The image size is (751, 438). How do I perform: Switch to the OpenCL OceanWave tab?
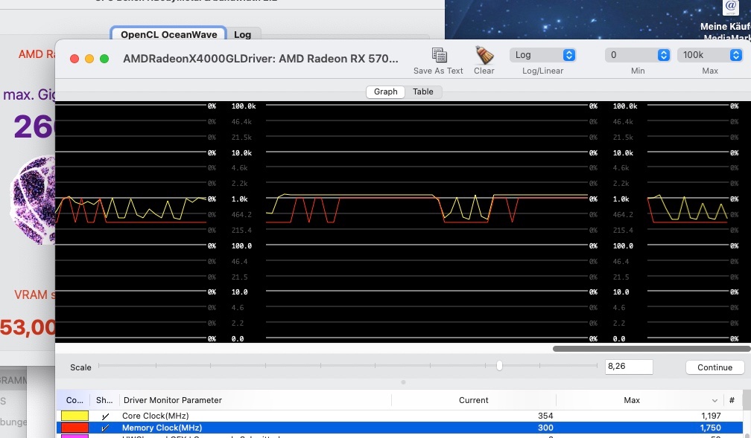pos(169,34)
